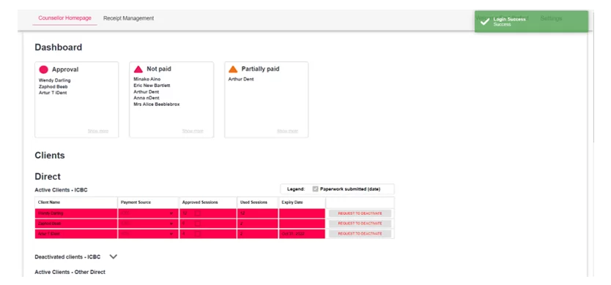Click the orange triangle Partially paid icon
This screenshot has height=285, width=611.
click(233, 69)
